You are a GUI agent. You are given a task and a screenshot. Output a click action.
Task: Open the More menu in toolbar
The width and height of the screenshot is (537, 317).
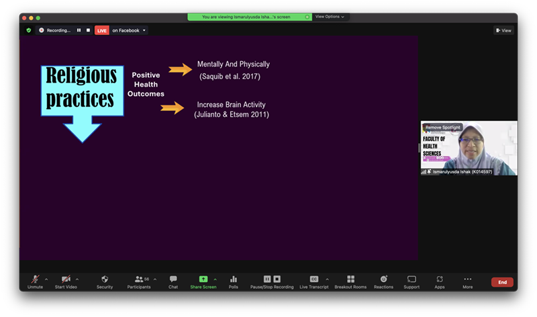(467, 279)
